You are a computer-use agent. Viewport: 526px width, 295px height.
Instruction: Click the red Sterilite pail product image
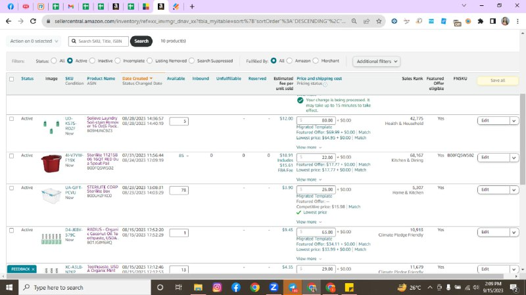coord(51,164)
